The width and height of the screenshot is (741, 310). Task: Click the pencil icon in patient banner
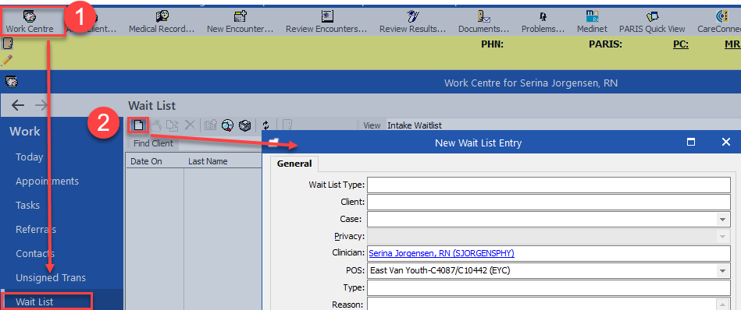[x=7, y=60]
